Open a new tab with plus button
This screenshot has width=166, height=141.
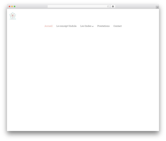(157, 7)
